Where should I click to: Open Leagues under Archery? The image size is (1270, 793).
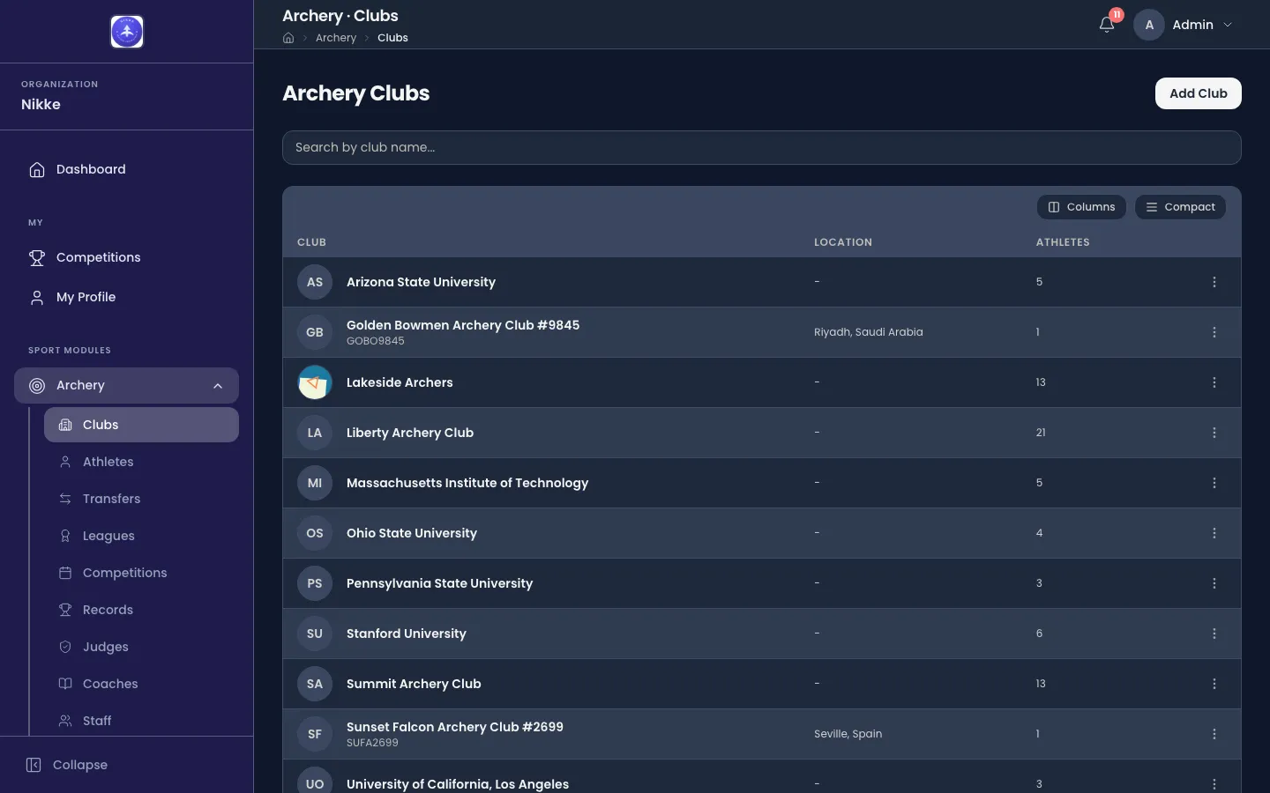(141, 536)
